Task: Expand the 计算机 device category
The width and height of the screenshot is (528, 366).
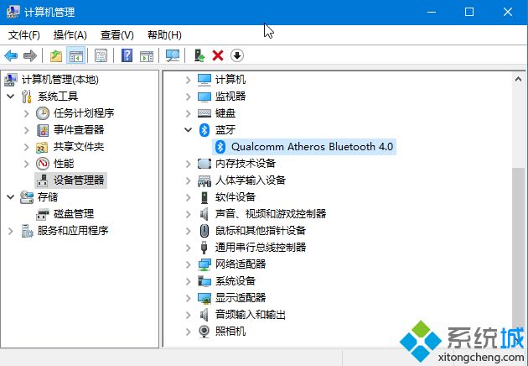Action: pos(189,80)
